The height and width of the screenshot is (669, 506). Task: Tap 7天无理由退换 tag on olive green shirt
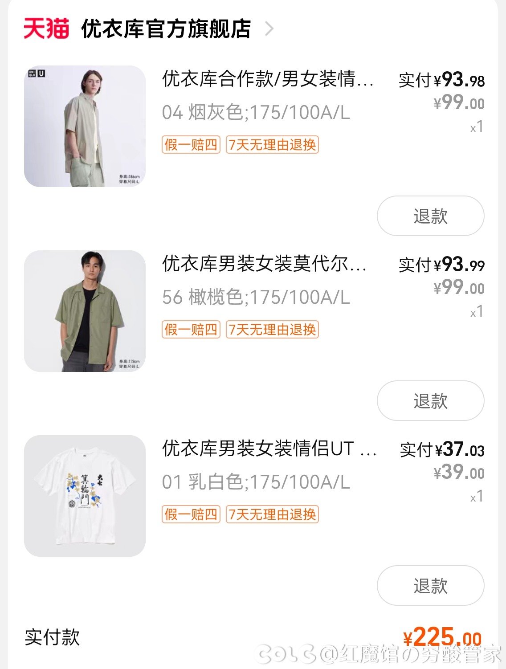[272, 330]
